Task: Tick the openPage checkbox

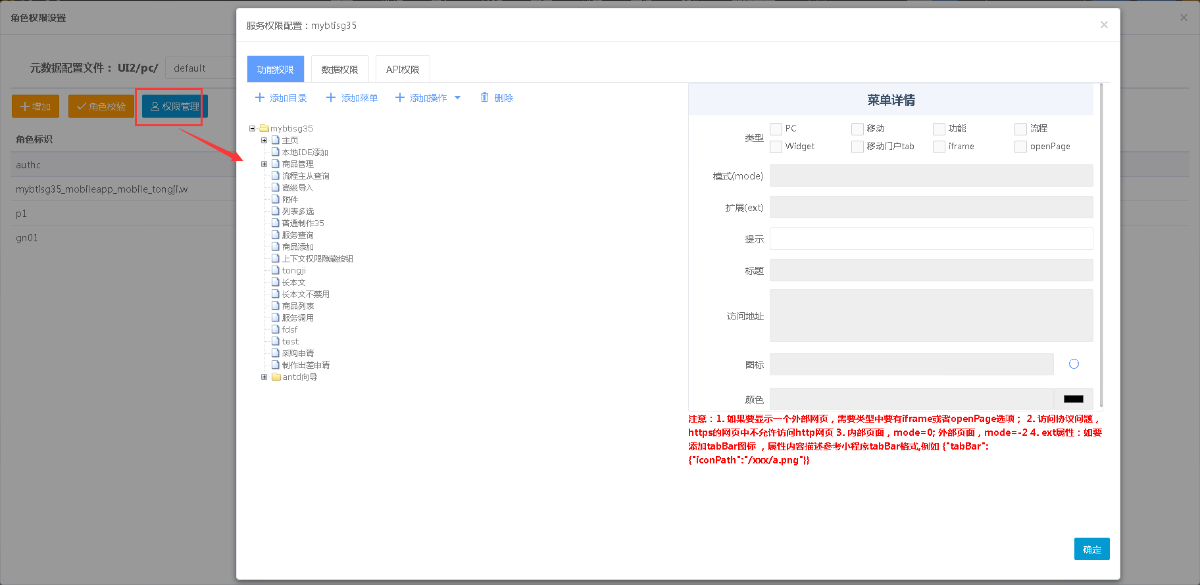Action: pyautogui.click(x=1021, y=147)
